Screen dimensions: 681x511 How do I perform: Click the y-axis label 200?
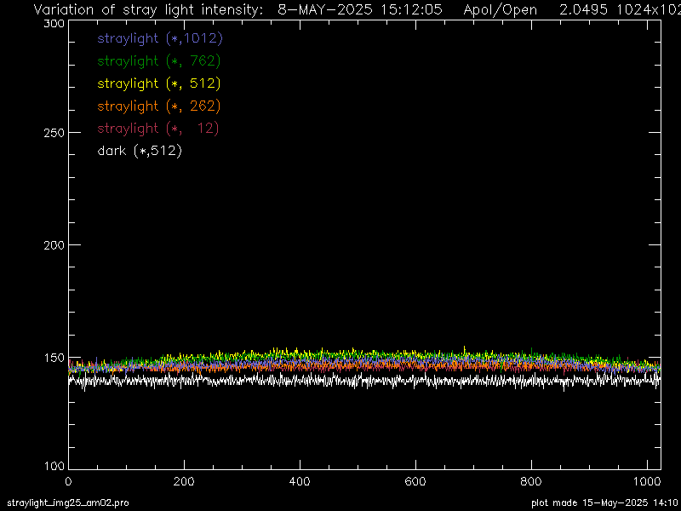click(54, 245)
